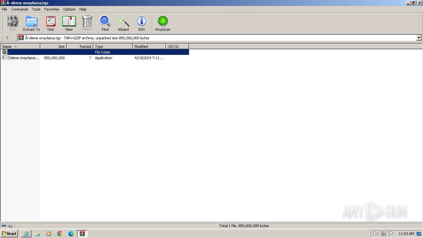Click the Add toolbar icon

(x=13, y=23)
